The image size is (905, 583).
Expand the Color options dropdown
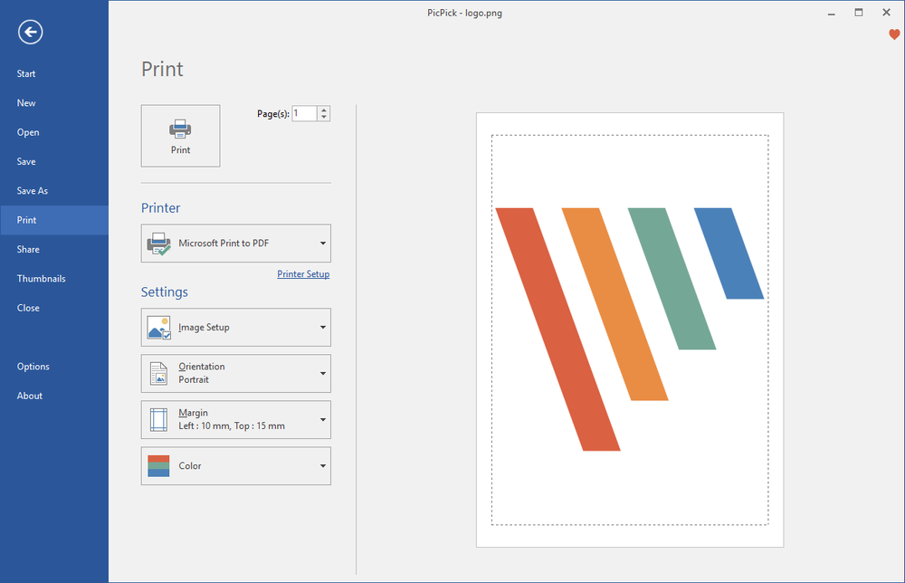coord(322,465)
